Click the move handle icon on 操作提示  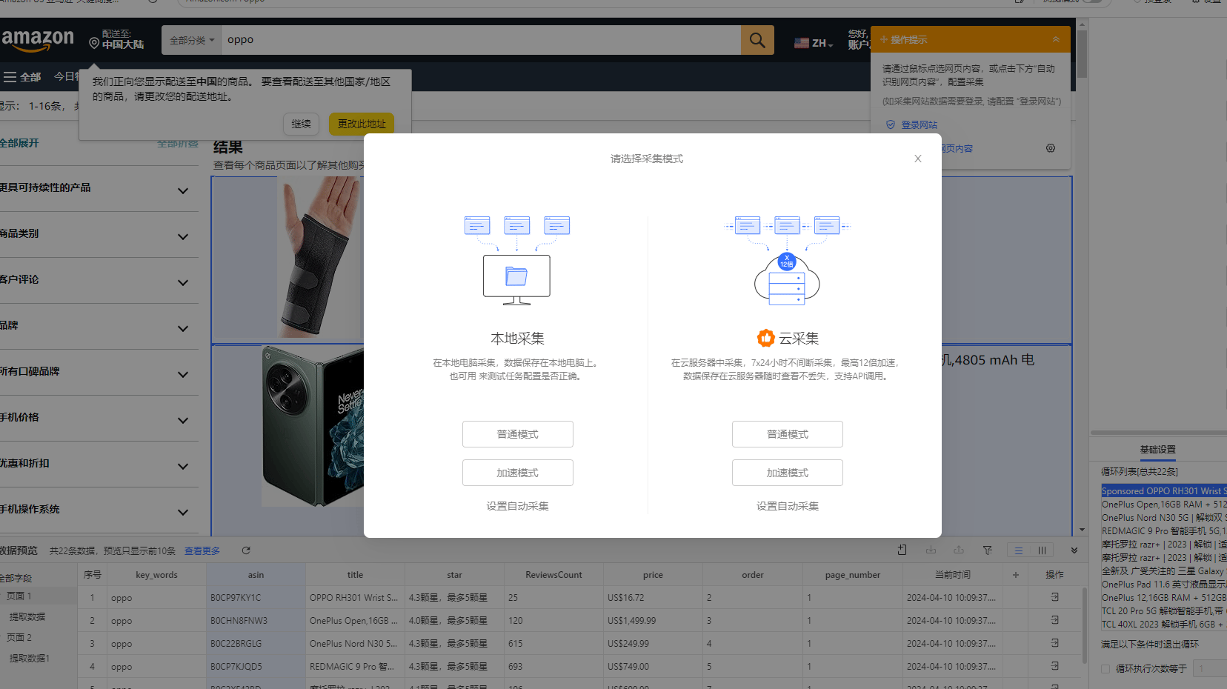[884, 39]
